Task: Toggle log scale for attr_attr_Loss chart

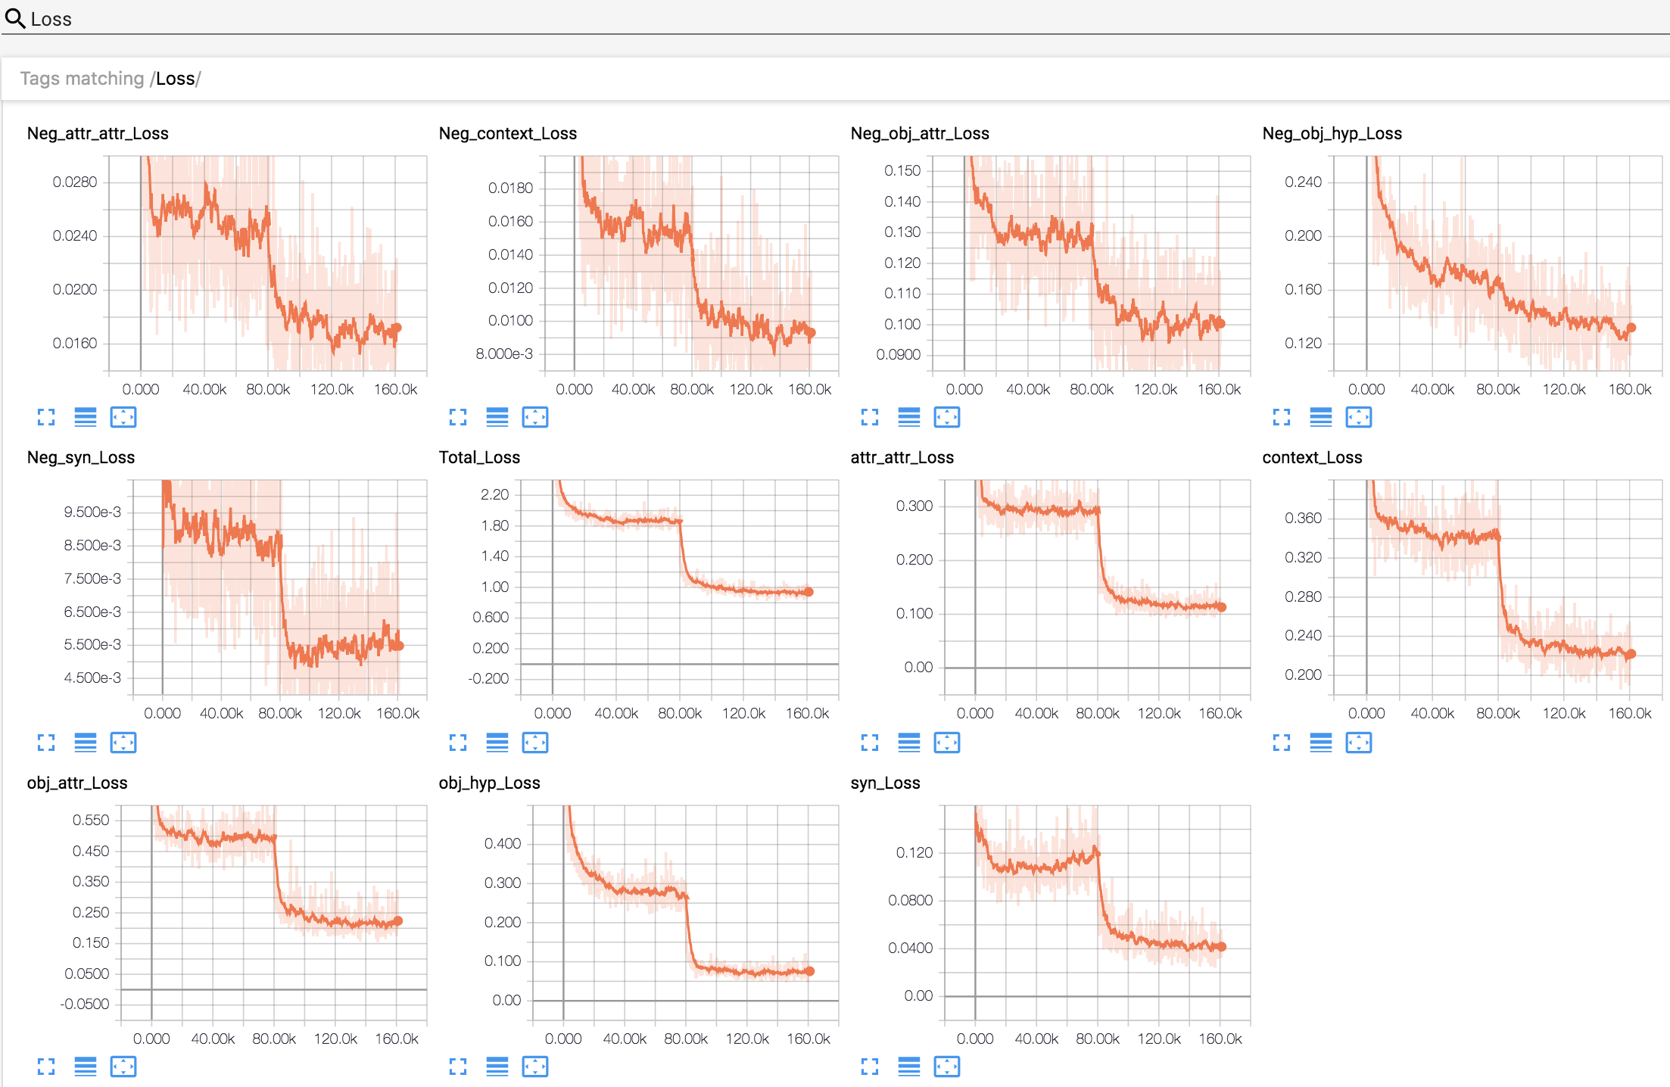Action: [x=908, y=743]
